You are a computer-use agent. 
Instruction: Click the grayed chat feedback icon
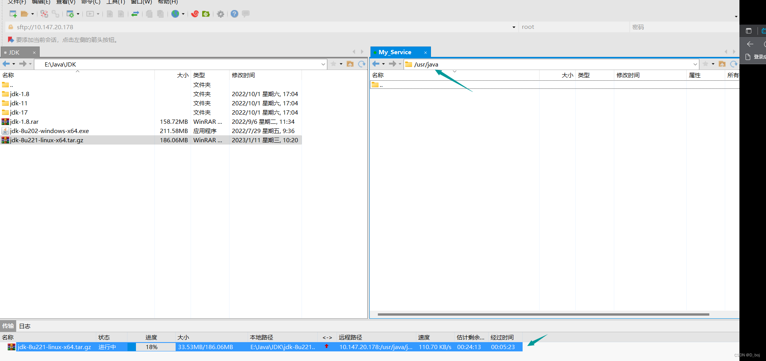click(246, 14)
